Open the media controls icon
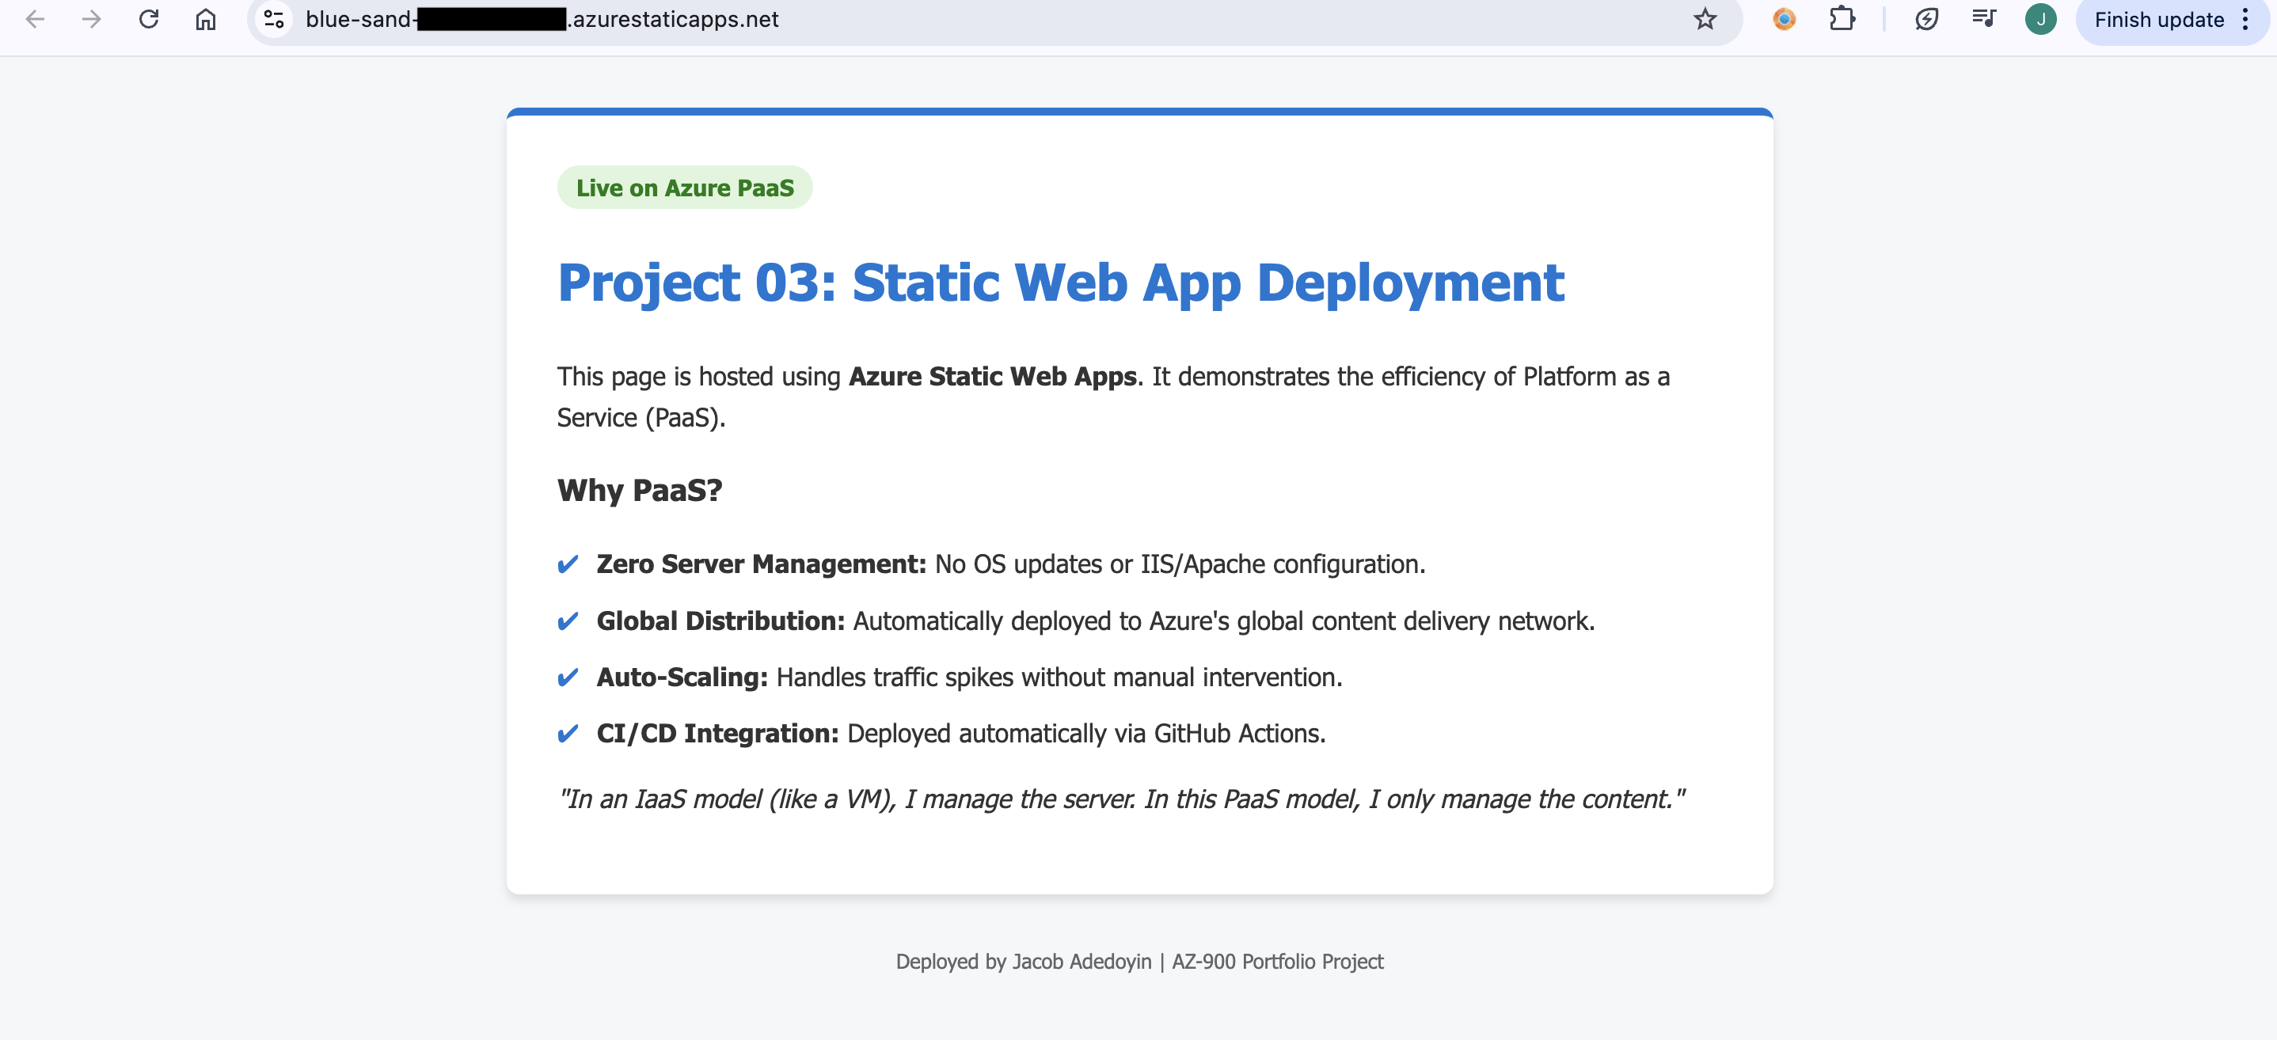This screenshot has width=2277, height=1040. pos(1983,20)
